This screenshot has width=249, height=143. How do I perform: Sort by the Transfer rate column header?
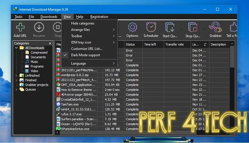pyautogui.click(x=177, y=44)
